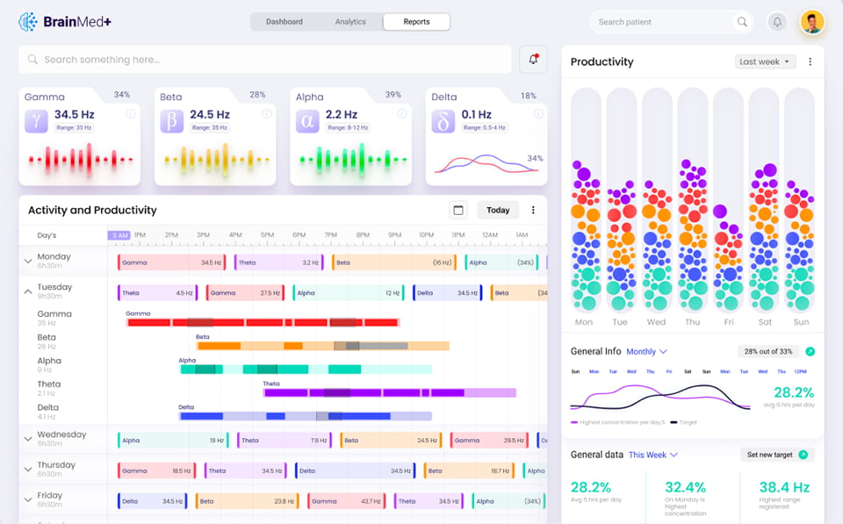Click the notification bell in header
843x524 pixels.
click(x=776, y=23)
